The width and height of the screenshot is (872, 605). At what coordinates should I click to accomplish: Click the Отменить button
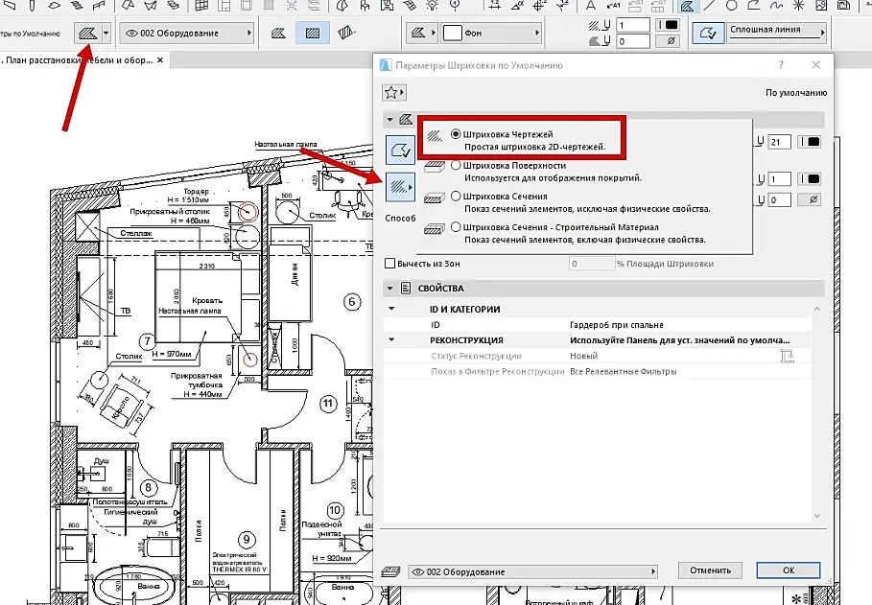pos(710,570)
